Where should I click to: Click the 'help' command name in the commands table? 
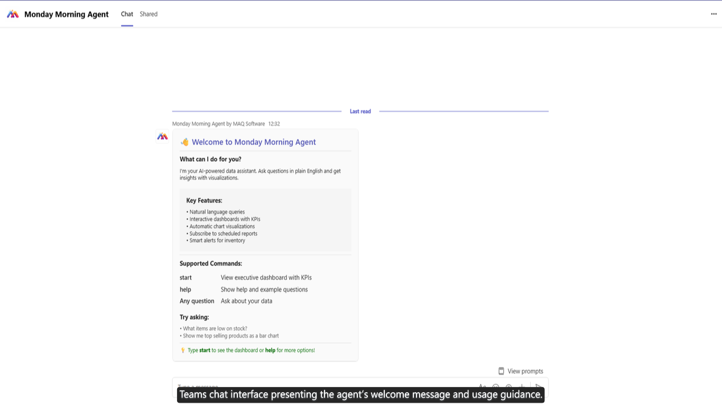[x=186, y=290]
